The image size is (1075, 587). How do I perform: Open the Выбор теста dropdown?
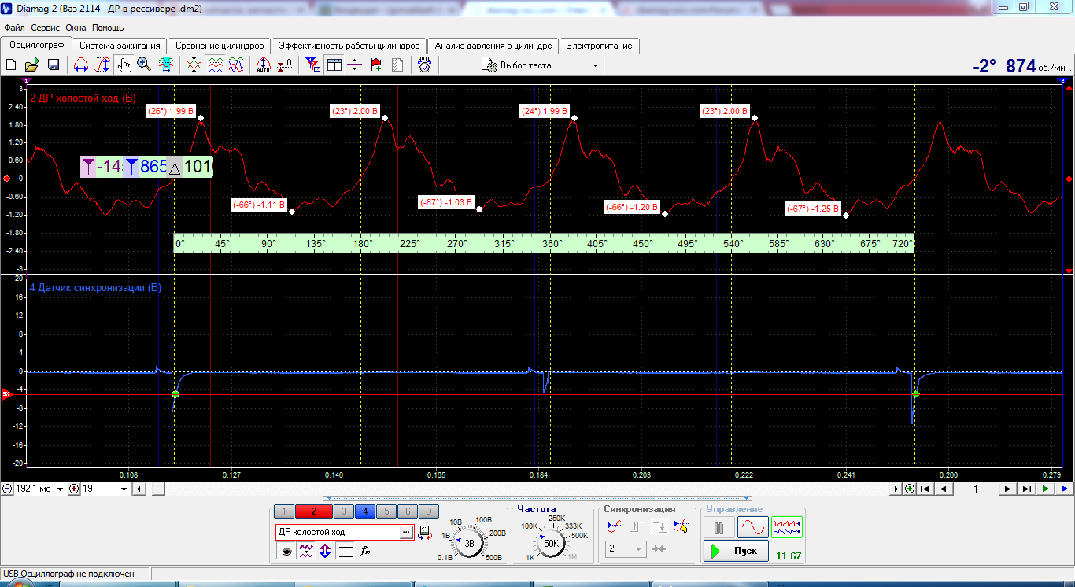[x=540, y=65]
